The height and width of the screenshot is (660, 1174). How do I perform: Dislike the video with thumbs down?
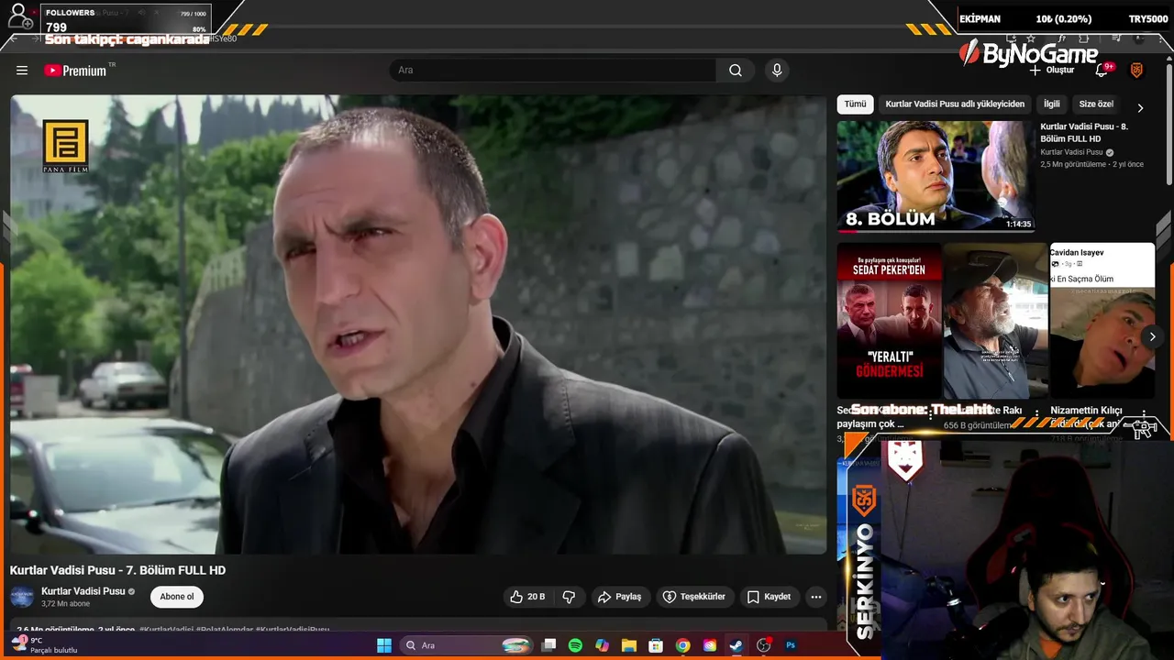pyautogui.click(x=569, y=597)
